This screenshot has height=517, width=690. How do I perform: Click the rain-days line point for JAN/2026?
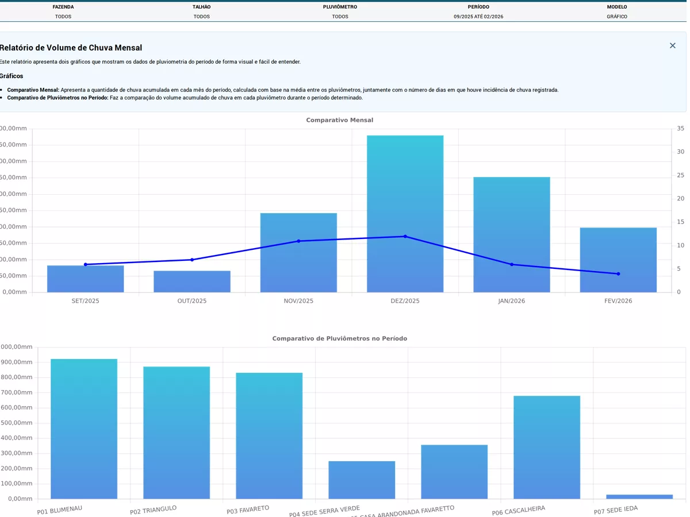click(x=512, y=264)
